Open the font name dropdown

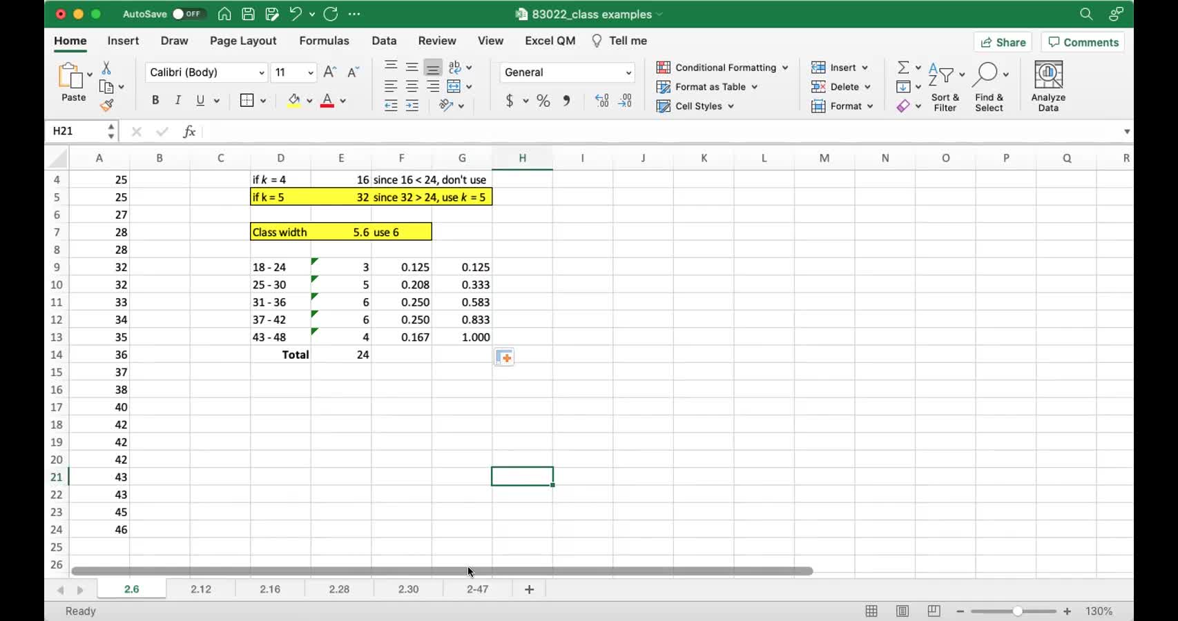click(x=262, y=72)
